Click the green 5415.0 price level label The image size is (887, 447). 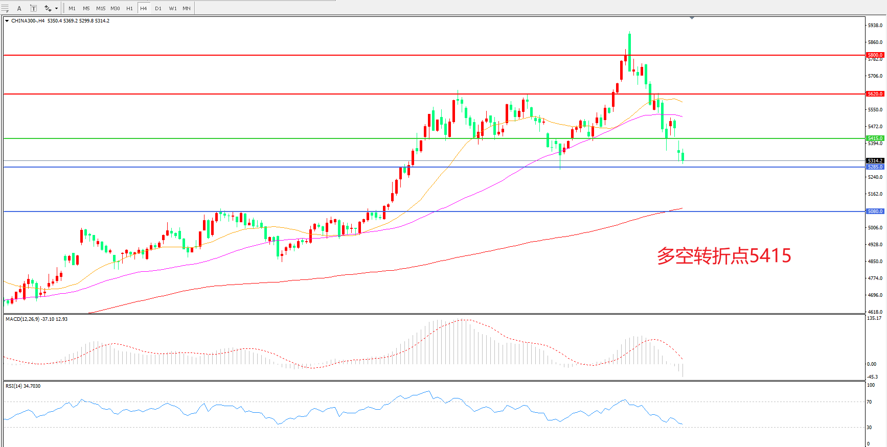click(875, 138)
